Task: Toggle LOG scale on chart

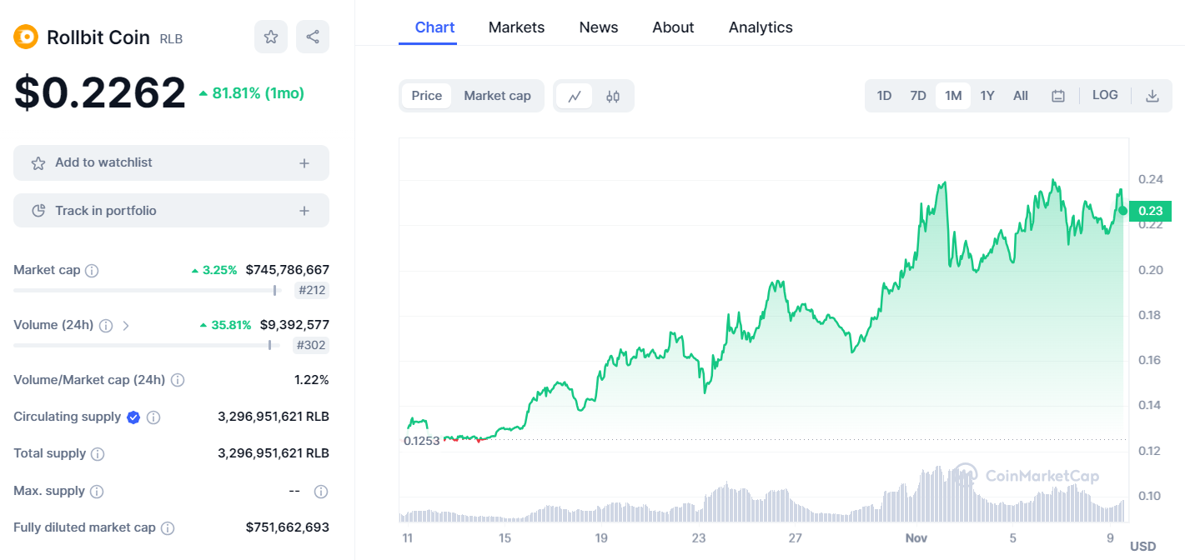Action: [x=1105, y=95]
